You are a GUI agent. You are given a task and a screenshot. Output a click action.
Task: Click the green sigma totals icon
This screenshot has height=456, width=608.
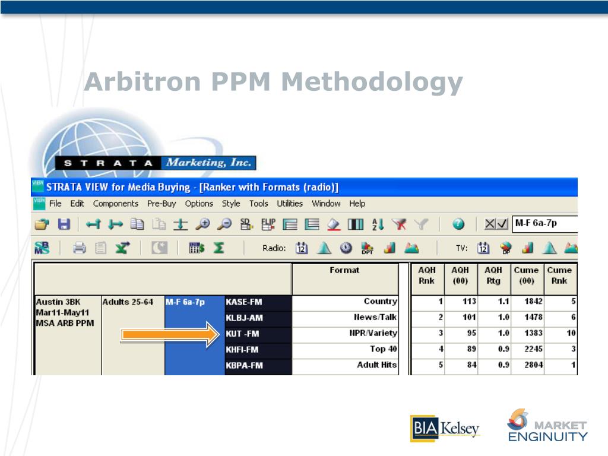[x=218, y=248]
